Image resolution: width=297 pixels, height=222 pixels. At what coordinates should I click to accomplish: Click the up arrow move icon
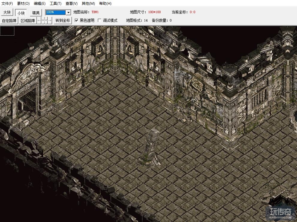45,18
